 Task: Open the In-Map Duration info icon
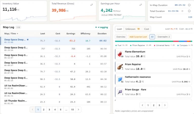pyautogui.click(x=189, y=5)
